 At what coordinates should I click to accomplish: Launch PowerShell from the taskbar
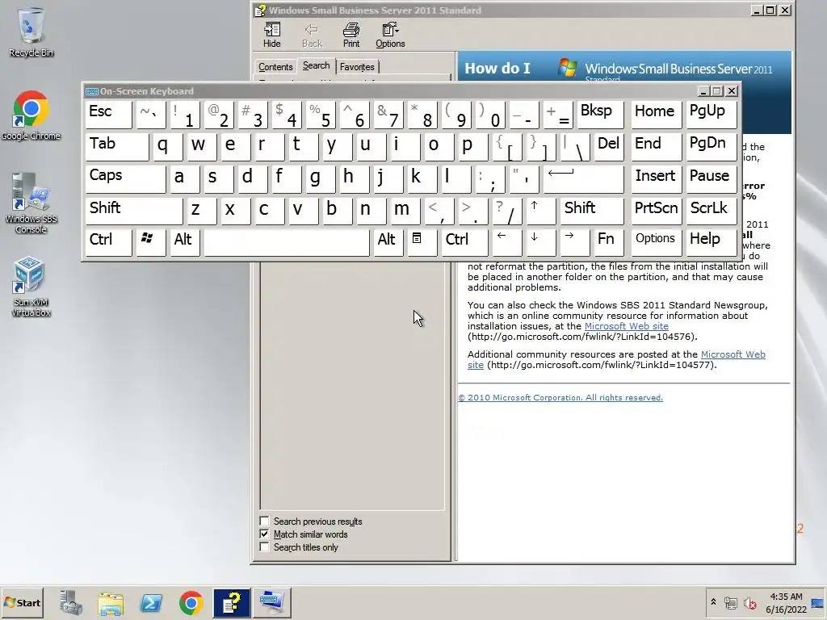pyautogui.click(x=151, y=602)
